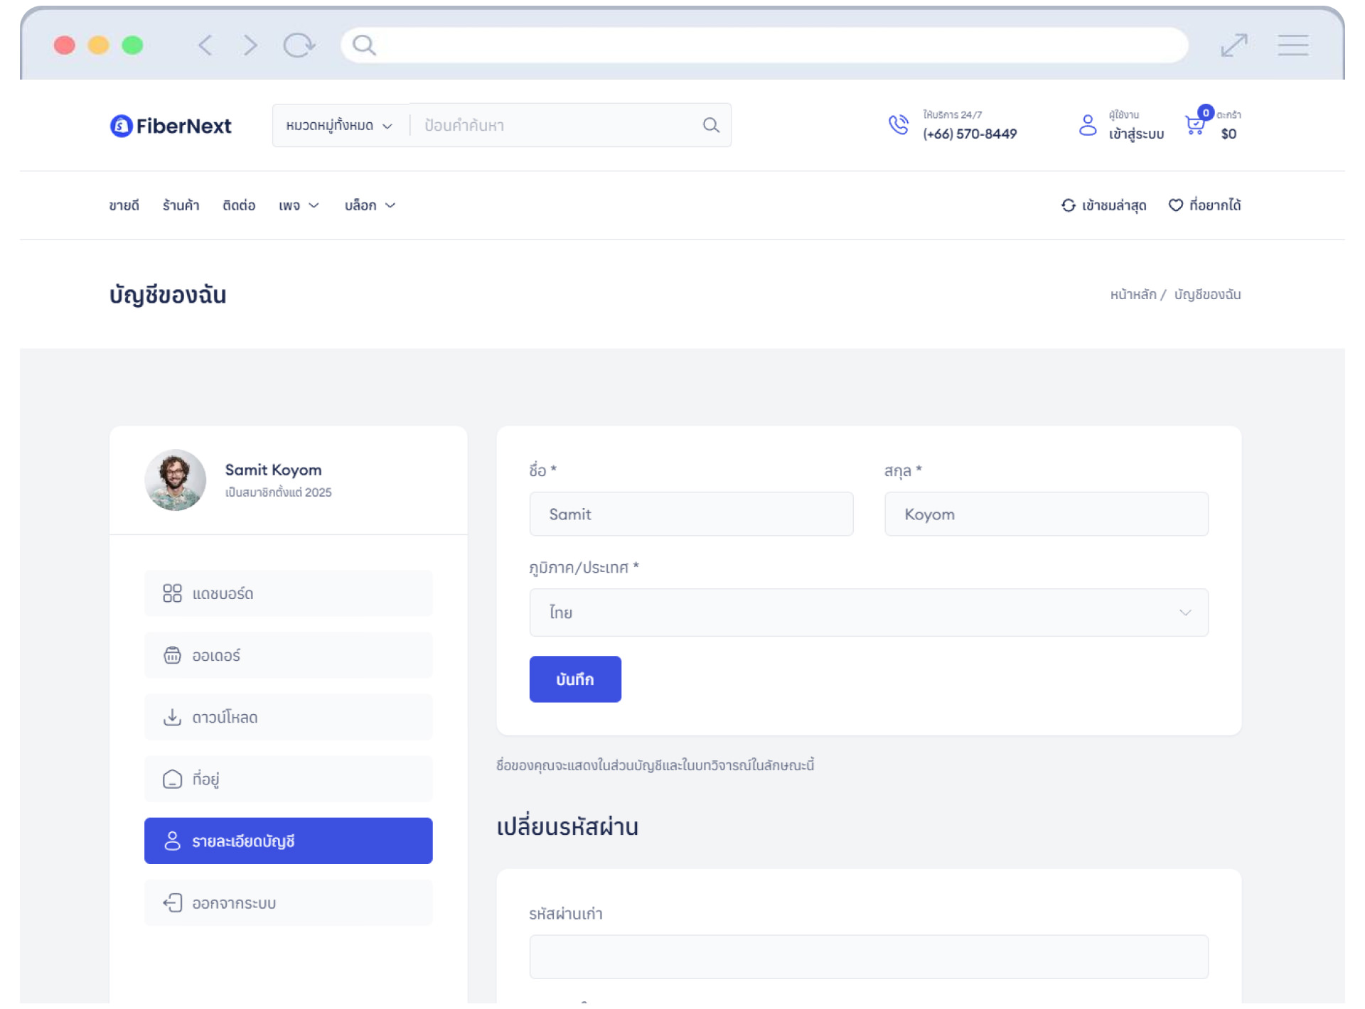Open the หมวดหมู่ทั้งหมด category dropdown

click(x=339, y=125)
